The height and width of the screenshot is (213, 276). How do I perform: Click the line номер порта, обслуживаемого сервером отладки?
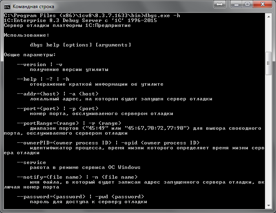tap(102, 113)
